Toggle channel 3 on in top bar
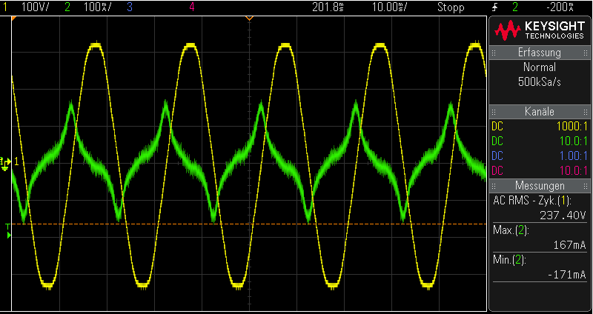Image resolution: width=593 pixels, height=314 pixels. [130, 7]
